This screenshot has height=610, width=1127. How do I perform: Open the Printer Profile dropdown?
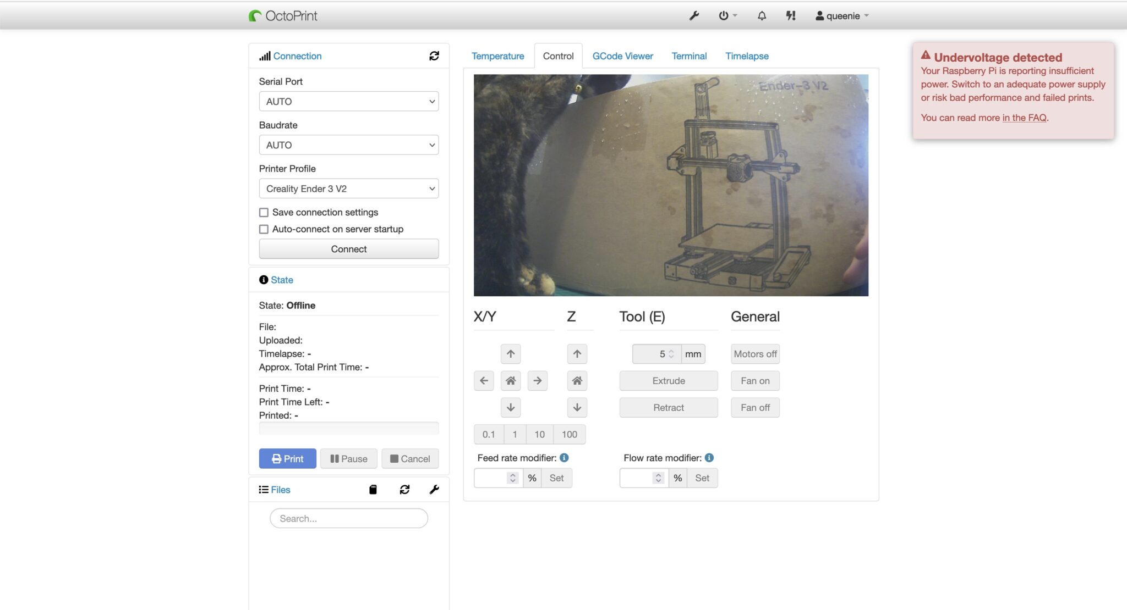pos(349,188)
